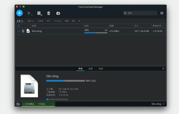The image size is (179, 114).
Task: Open the Connections details tab
Action: point(101,68)
